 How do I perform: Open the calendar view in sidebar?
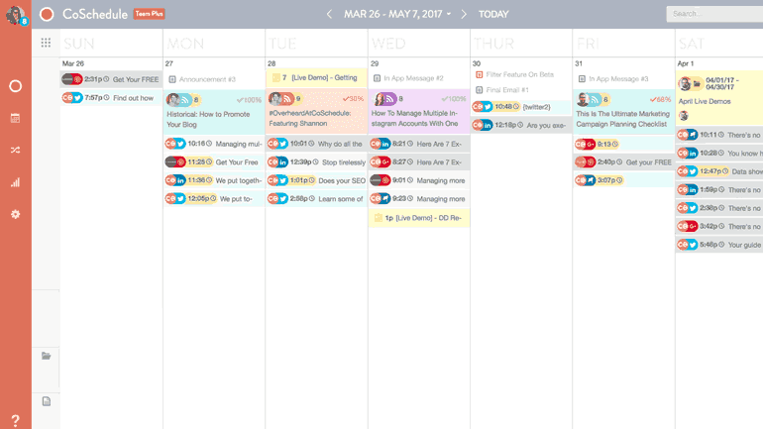pyautogui.click(x=15, y=118)
